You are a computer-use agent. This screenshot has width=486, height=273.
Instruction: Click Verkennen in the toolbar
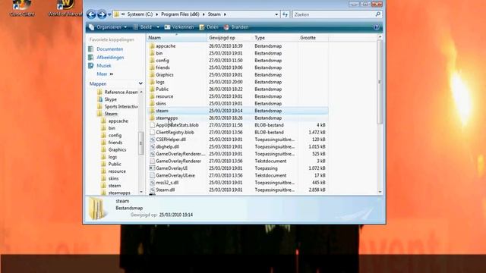click(179, 27)
